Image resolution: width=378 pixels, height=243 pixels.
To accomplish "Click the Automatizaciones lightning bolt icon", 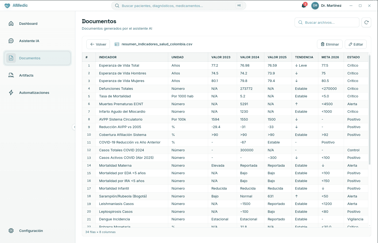I will pyautogui.click(x=11, y=93).
